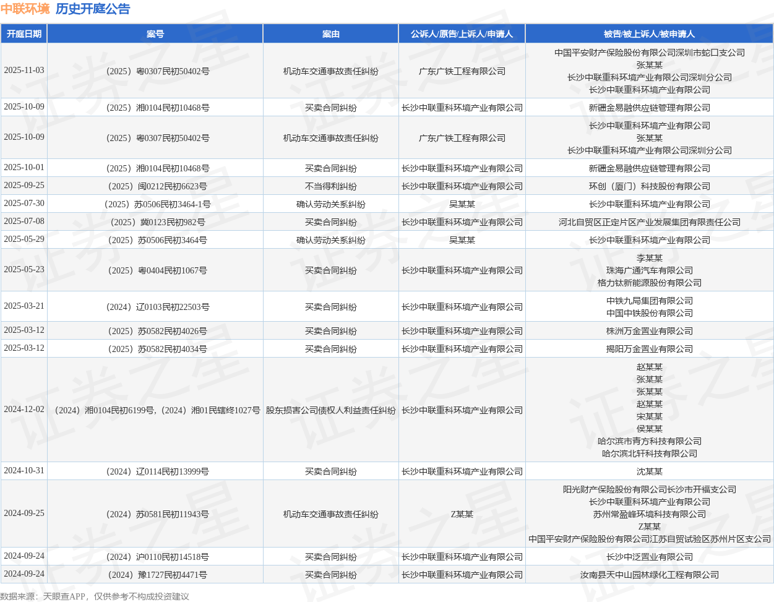Click defendant 珠海广通汽车有限公司
The image size is (774, 602).
tap(650, 270)
